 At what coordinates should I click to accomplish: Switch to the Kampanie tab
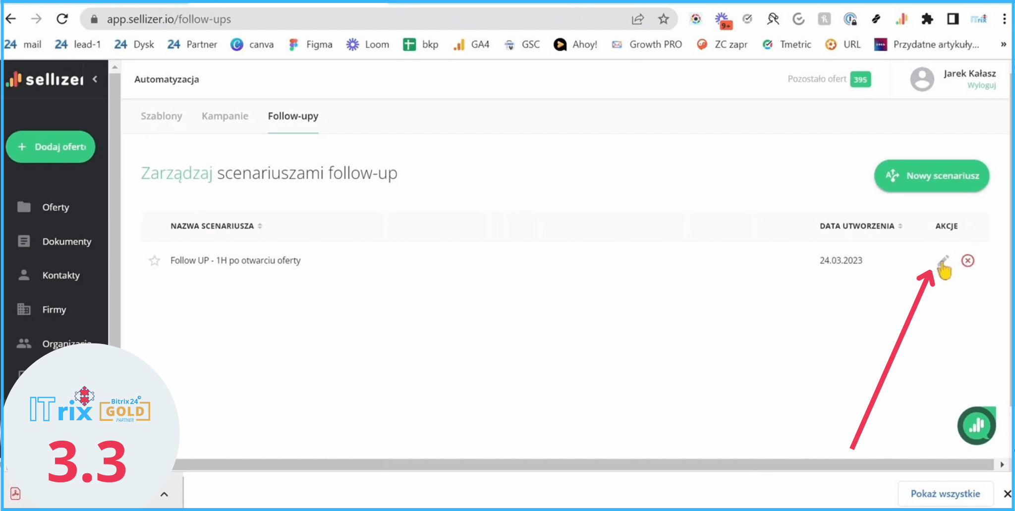[225, 116]
